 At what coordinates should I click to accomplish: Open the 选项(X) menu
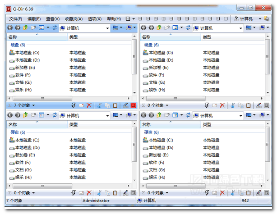click(95, 19)
